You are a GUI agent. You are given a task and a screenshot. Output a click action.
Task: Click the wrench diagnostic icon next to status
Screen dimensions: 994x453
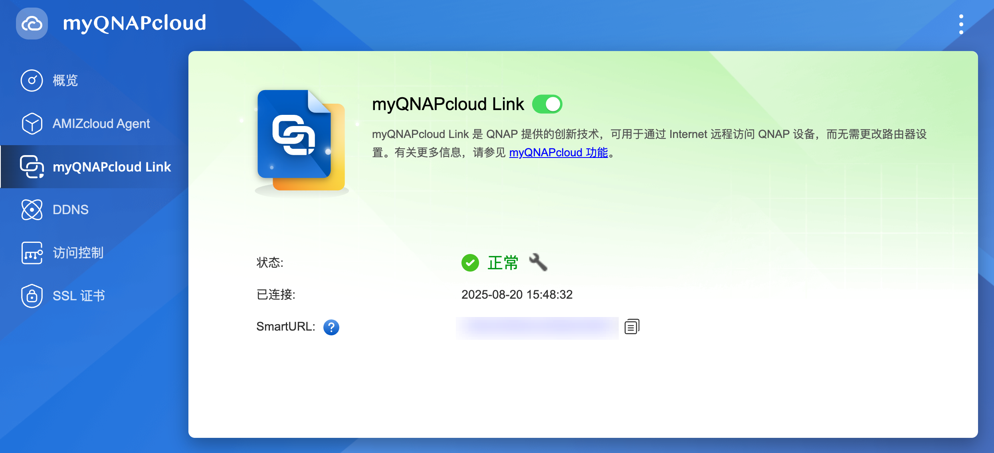[x=538, y=262]
